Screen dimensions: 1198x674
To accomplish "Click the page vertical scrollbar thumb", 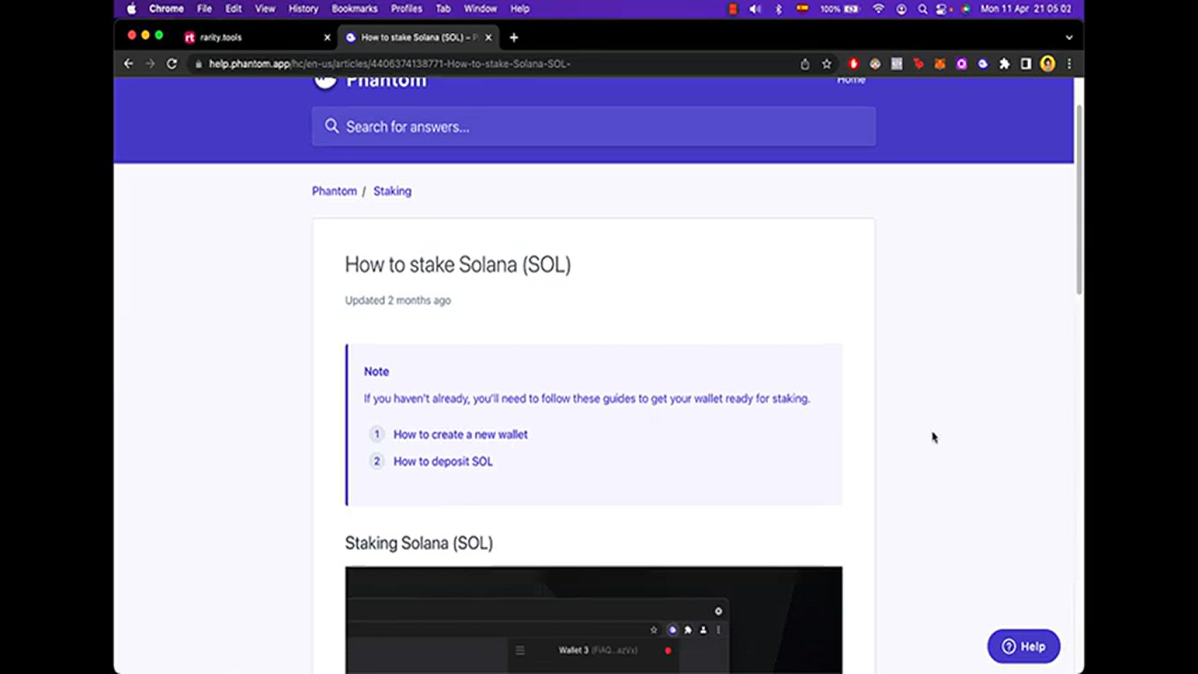I will [x=1079, y=200].
